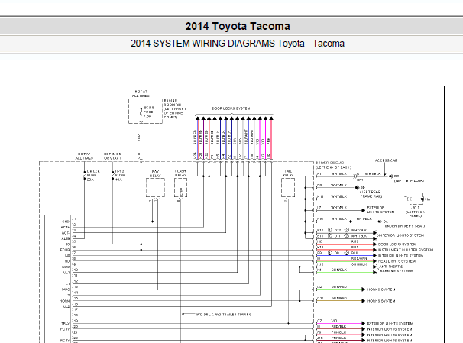Select the TRLY pin label
463x343 pixels.
[66, 324]
